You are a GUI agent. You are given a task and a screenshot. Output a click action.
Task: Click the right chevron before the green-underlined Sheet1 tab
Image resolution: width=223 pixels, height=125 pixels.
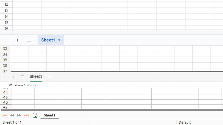pyautogui.click(x=13, y=77)
